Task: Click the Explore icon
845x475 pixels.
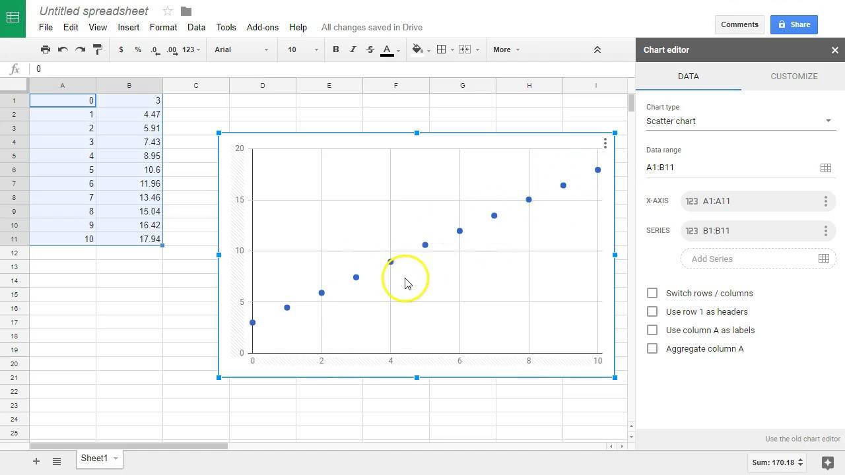Action: [827, 462]
